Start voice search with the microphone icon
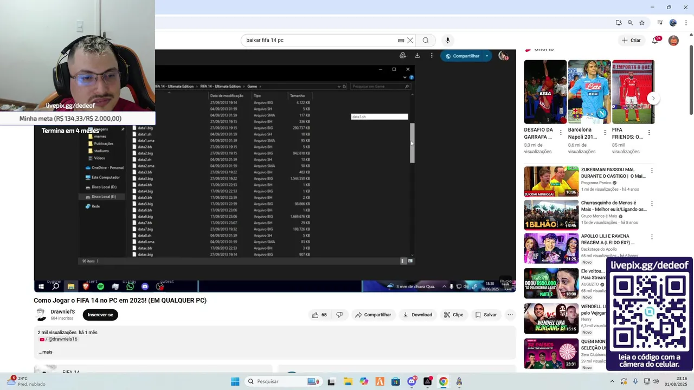This screenshot has height=390, width=694. click(x=447, y=40)
